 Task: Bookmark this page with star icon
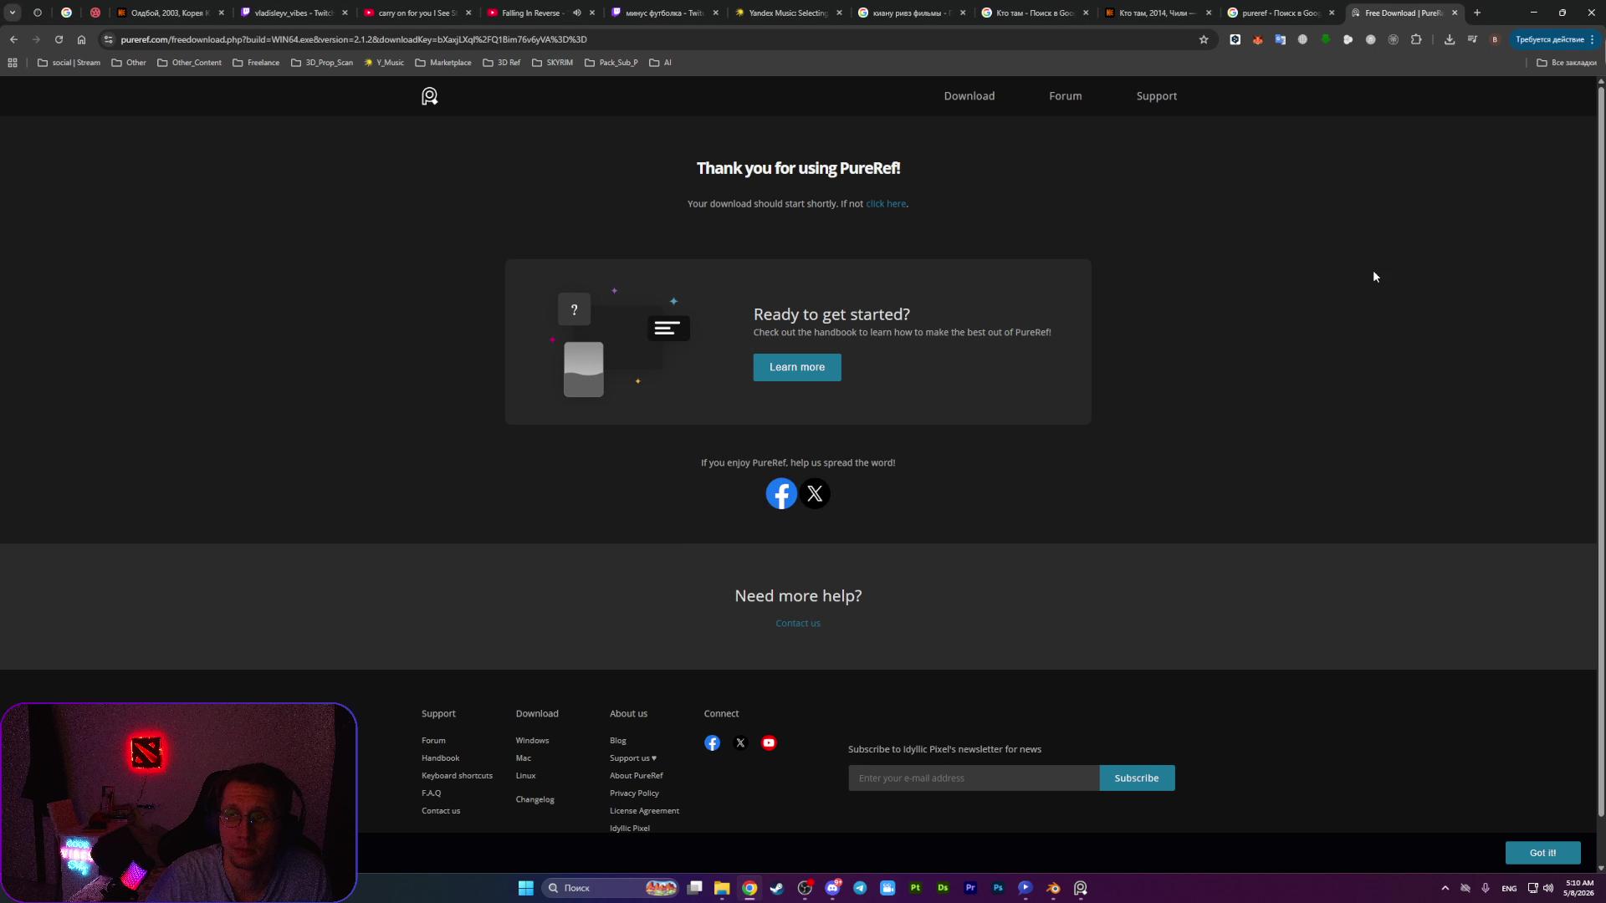click(1204, 39)
